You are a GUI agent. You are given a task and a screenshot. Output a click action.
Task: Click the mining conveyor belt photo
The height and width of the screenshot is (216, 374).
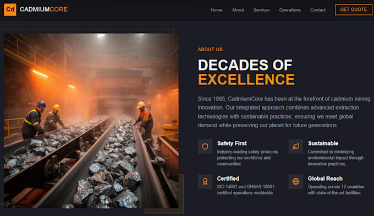[91, 121]
